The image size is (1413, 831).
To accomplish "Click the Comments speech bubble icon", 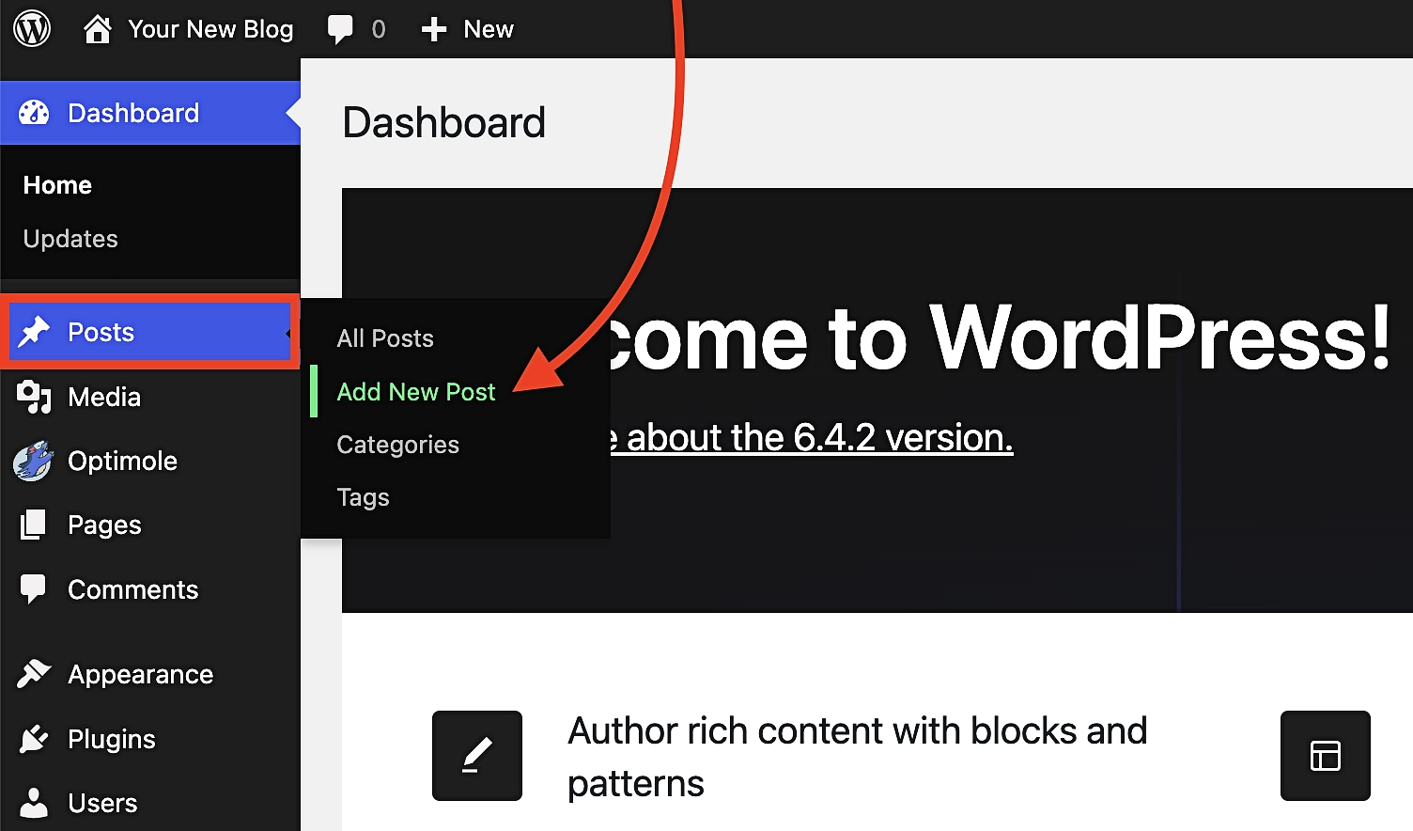I will 32,589.
